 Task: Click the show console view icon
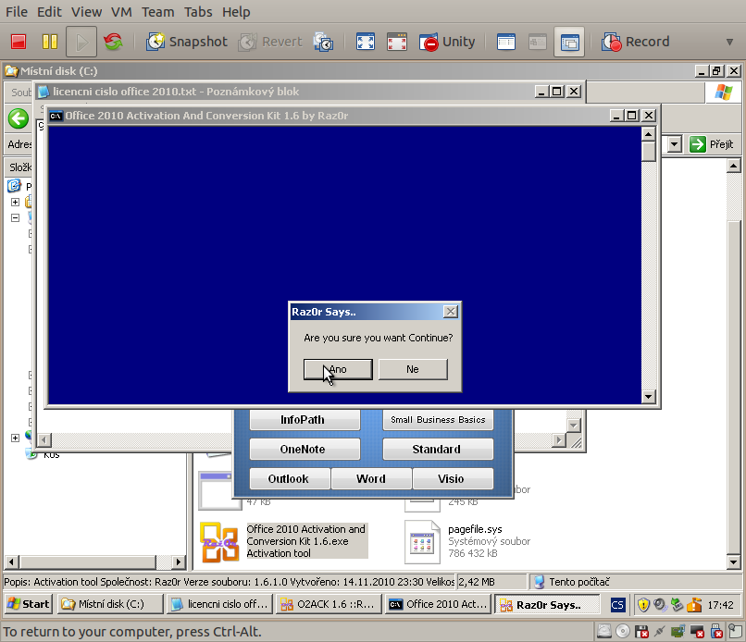[x=505, y=42]
